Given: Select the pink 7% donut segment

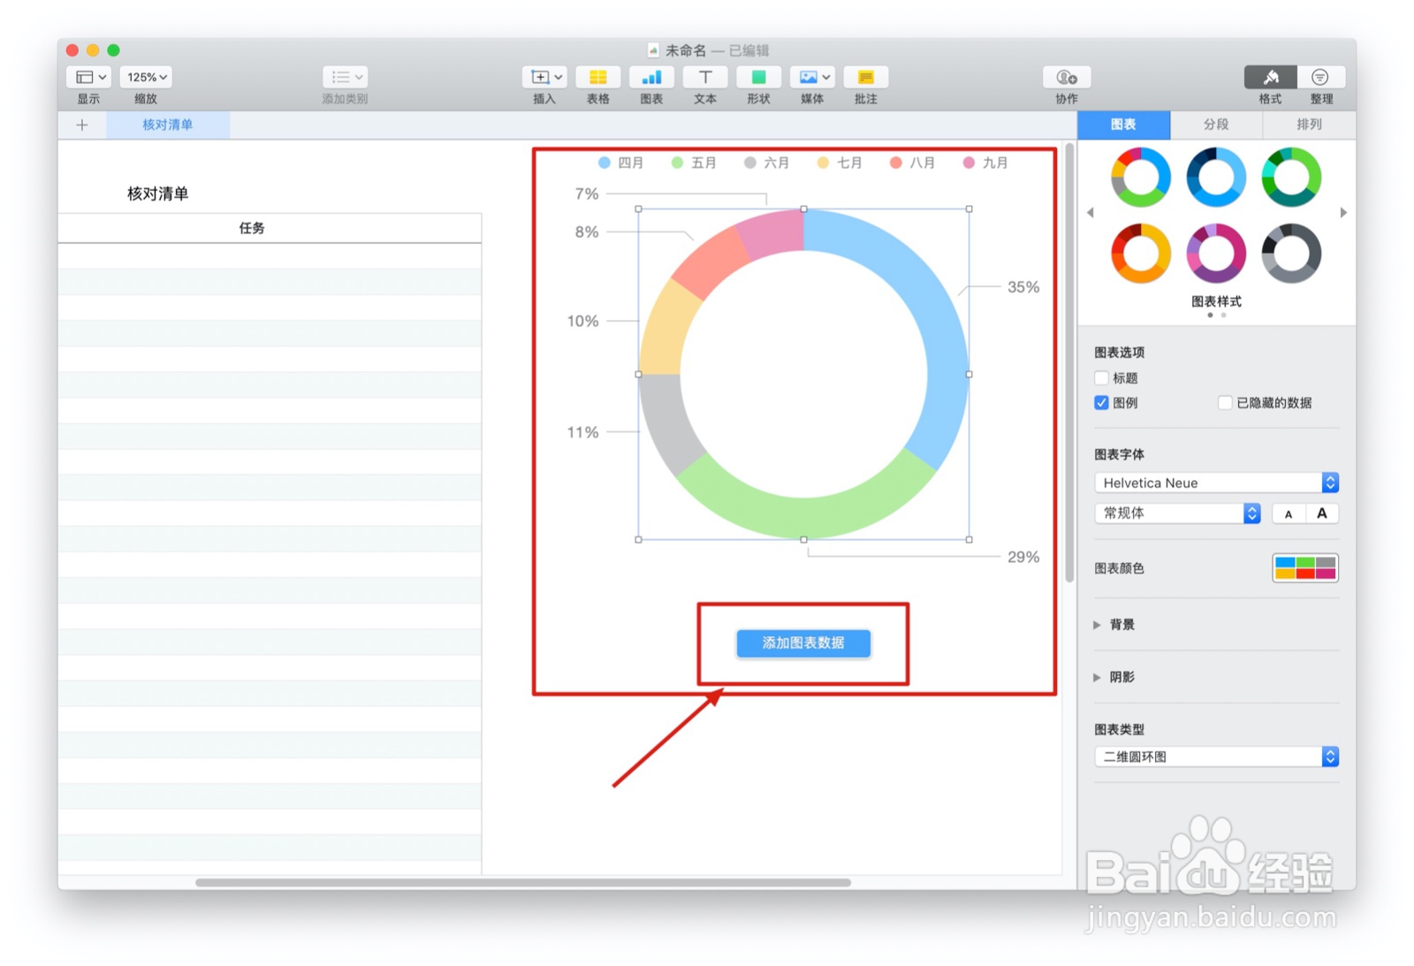Looking at the screenshot, I should point(773,232).
